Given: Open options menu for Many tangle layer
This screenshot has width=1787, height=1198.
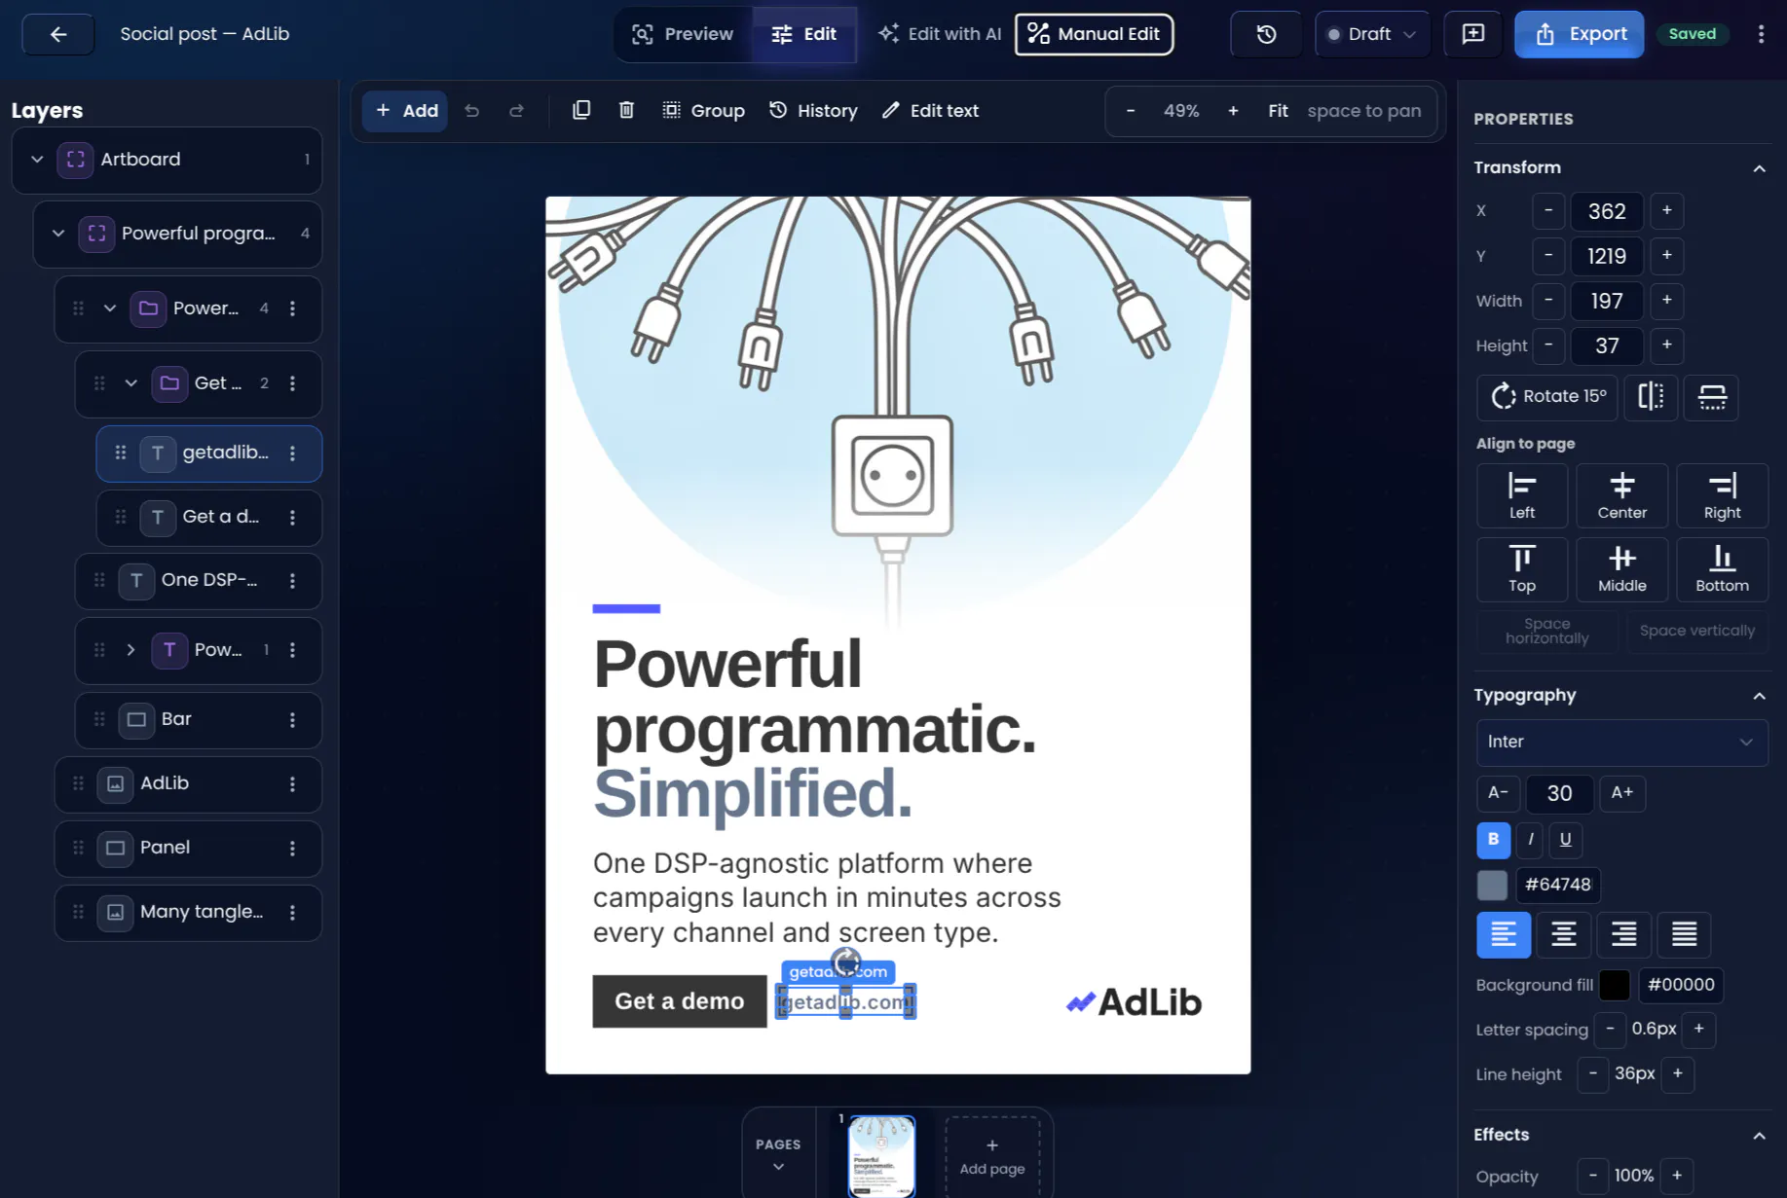Looking at the screenshot, I should (x=292, y=913).
